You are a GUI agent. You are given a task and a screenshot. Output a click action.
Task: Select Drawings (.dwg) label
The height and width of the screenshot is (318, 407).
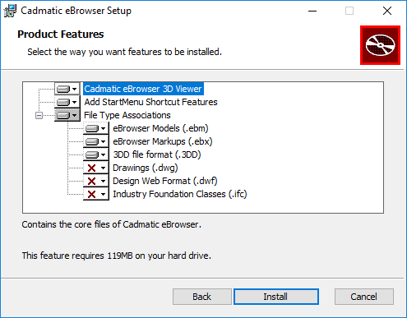[x=146, y=168]
